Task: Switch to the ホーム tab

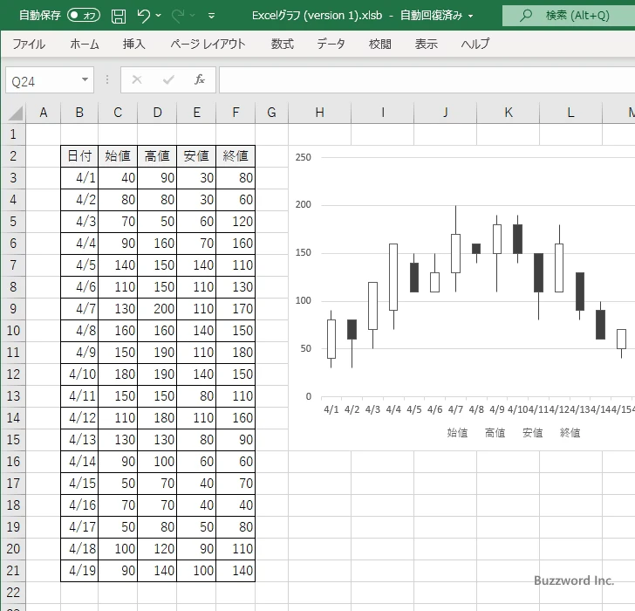Action: [85, 44]
